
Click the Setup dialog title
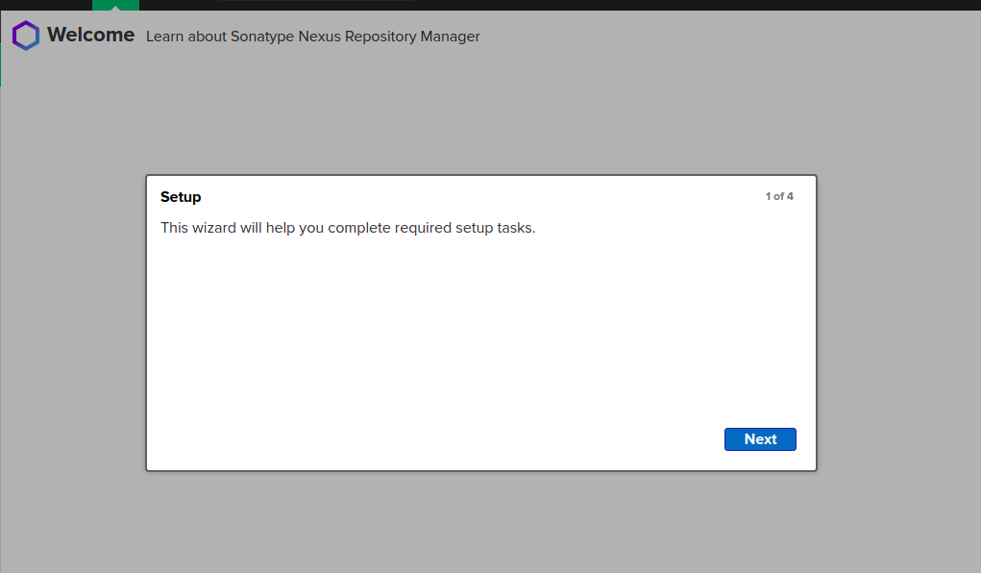pos(181,197)
